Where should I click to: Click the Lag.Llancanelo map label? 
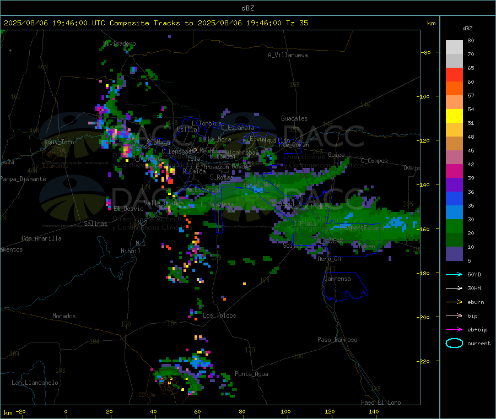point(35,383)
